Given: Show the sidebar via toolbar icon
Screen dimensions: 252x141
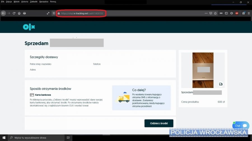Looking at the screenshot, I should click(x=226, y=13).
